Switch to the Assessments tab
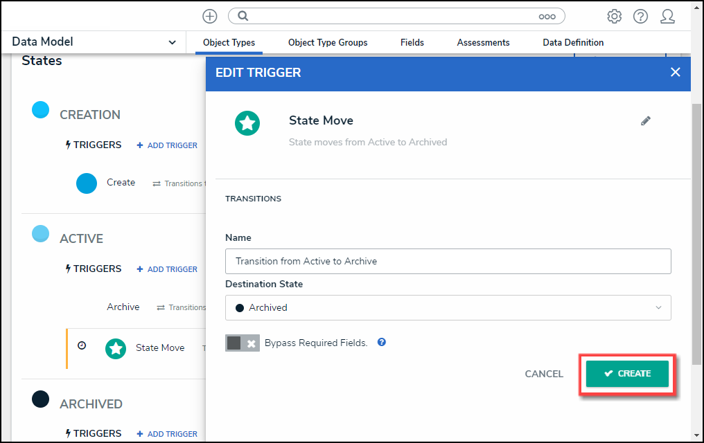The image size is (704, 443). pos(483,42)
